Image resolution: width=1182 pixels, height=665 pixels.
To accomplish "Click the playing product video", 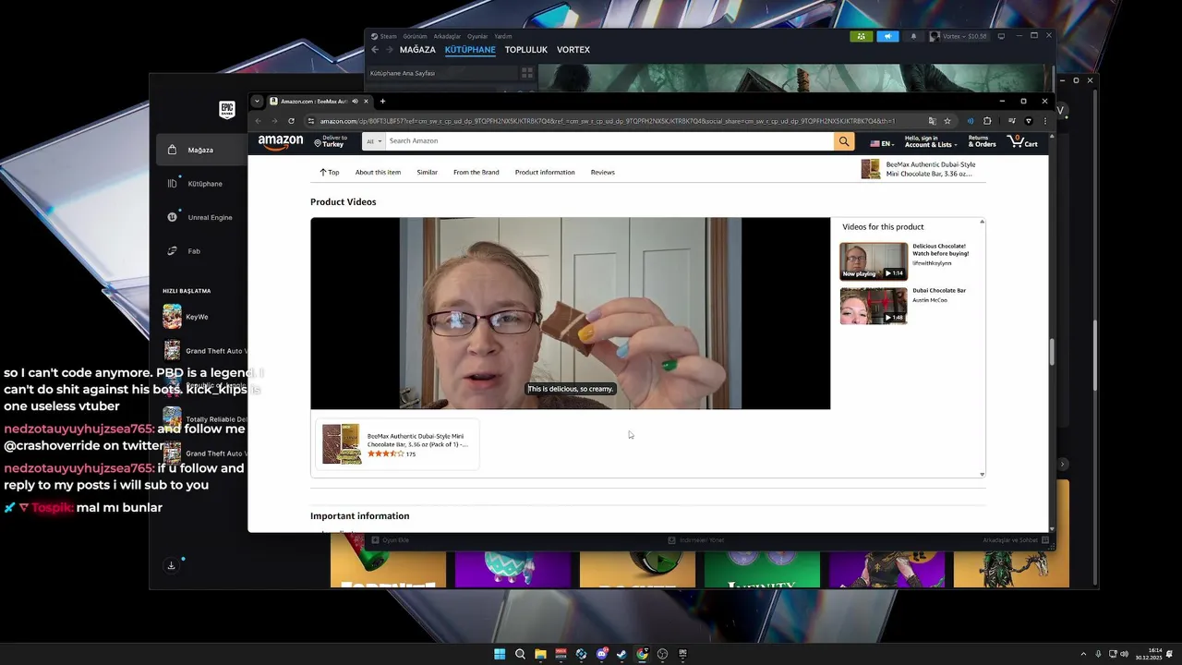I will [570, 313].
